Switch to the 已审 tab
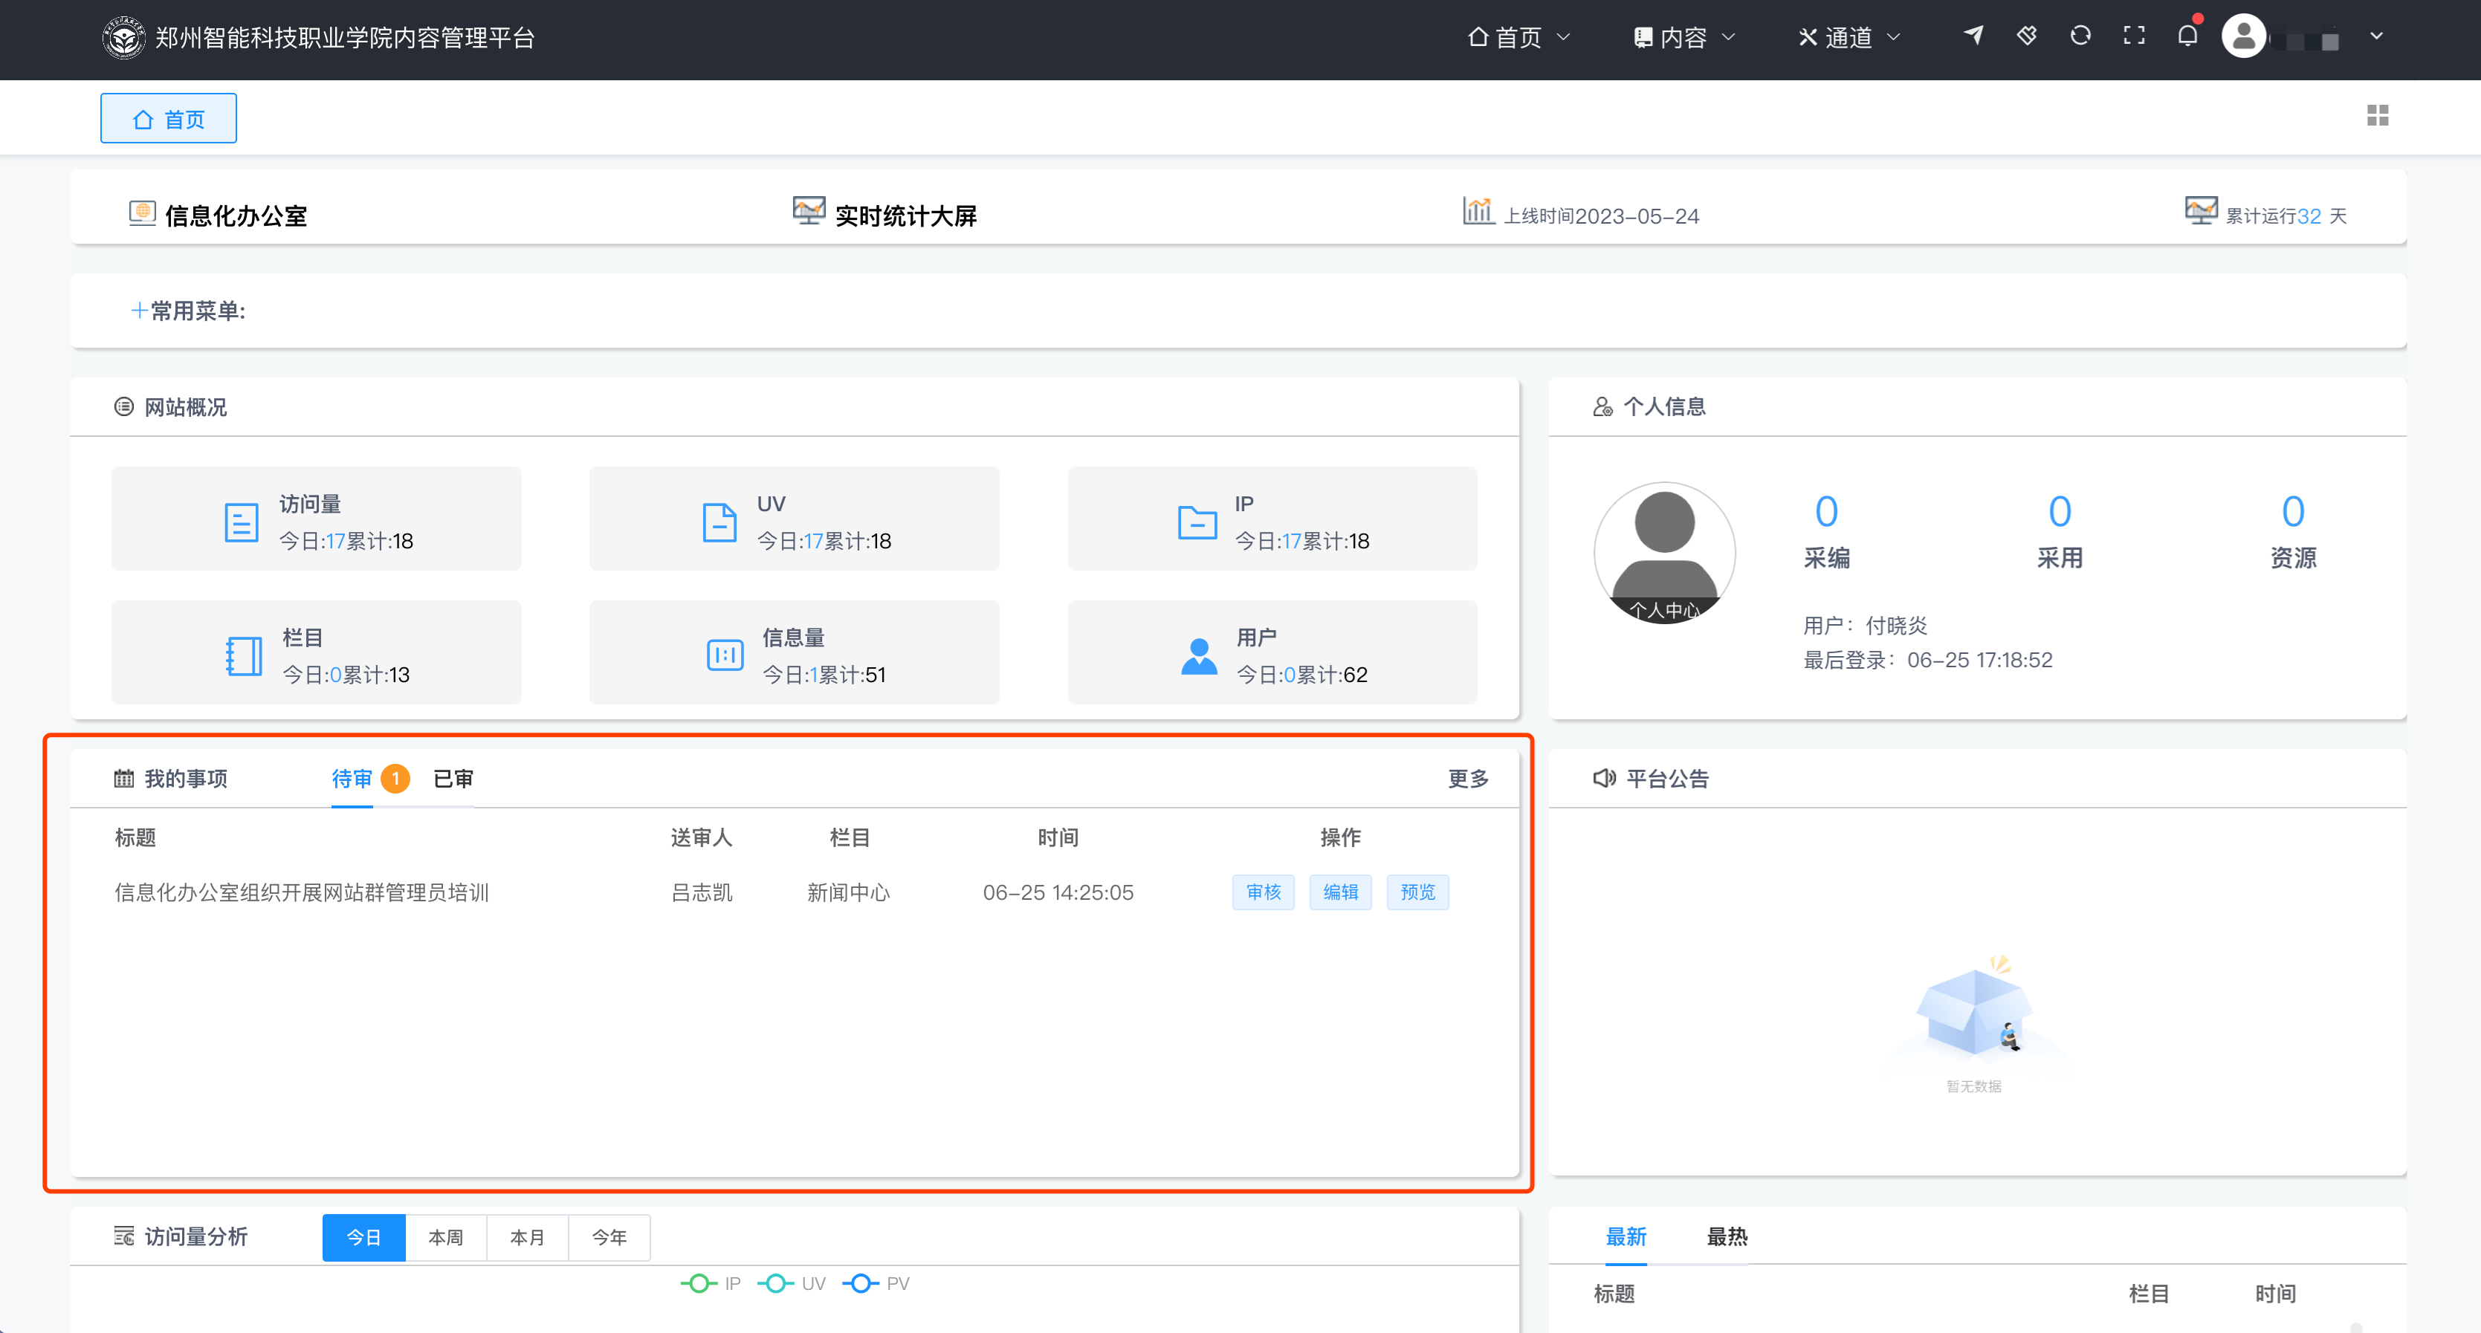The width and height of the screenshot is (2481, 1333). coord(453,778)
